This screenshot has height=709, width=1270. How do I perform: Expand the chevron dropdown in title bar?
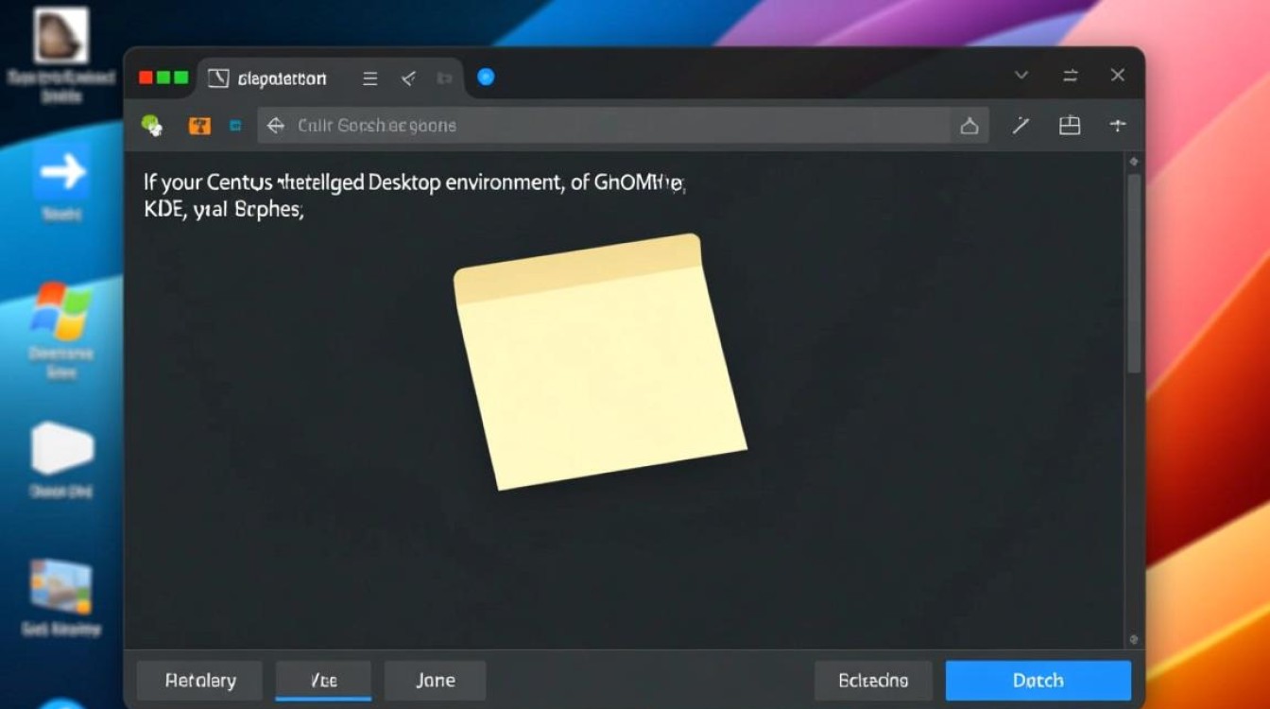(x=1021, y=75)
